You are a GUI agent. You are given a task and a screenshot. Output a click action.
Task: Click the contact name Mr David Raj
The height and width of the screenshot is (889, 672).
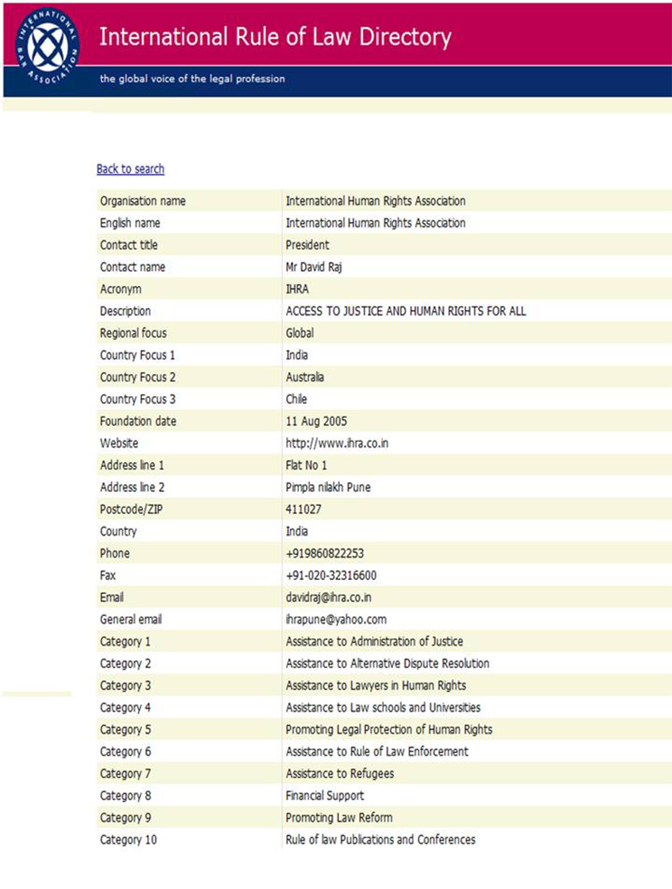[313, 267]
